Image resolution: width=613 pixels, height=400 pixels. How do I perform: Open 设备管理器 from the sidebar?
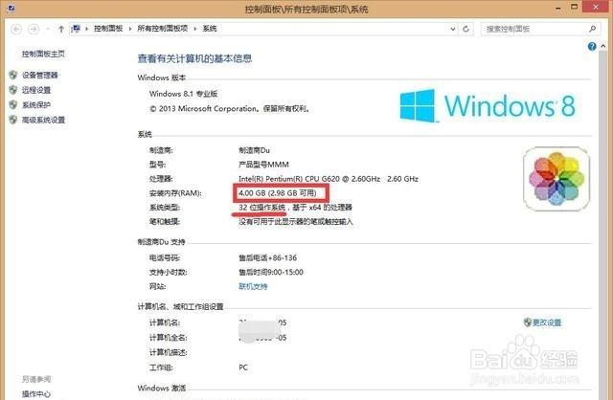coord(40,75)
